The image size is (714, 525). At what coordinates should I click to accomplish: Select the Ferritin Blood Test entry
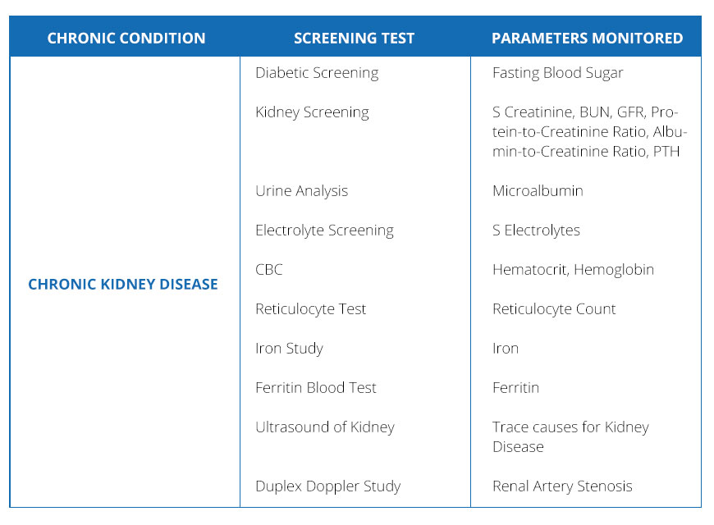316,387
